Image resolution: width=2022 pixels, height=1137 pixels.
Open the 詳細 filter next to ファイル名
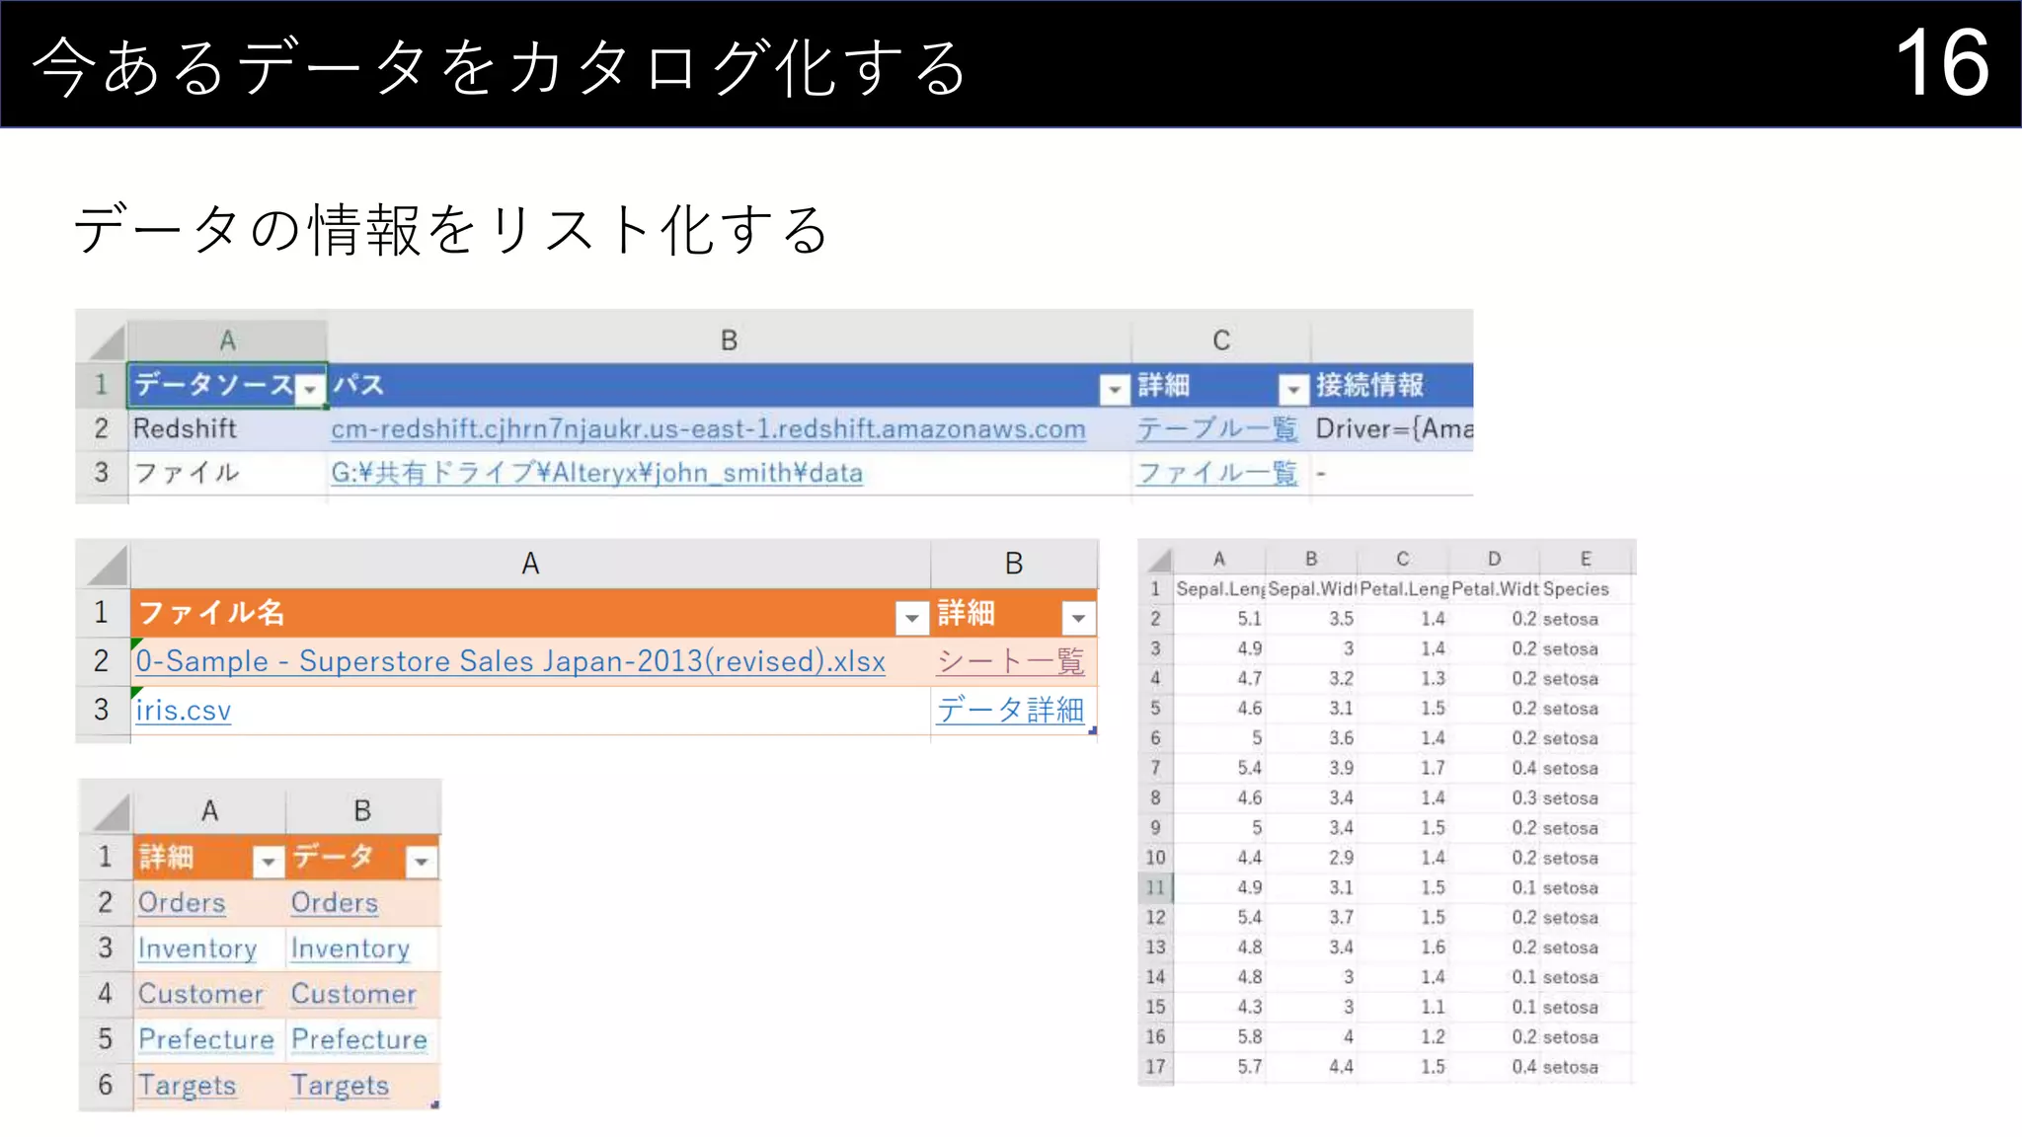click(1078, 618)
